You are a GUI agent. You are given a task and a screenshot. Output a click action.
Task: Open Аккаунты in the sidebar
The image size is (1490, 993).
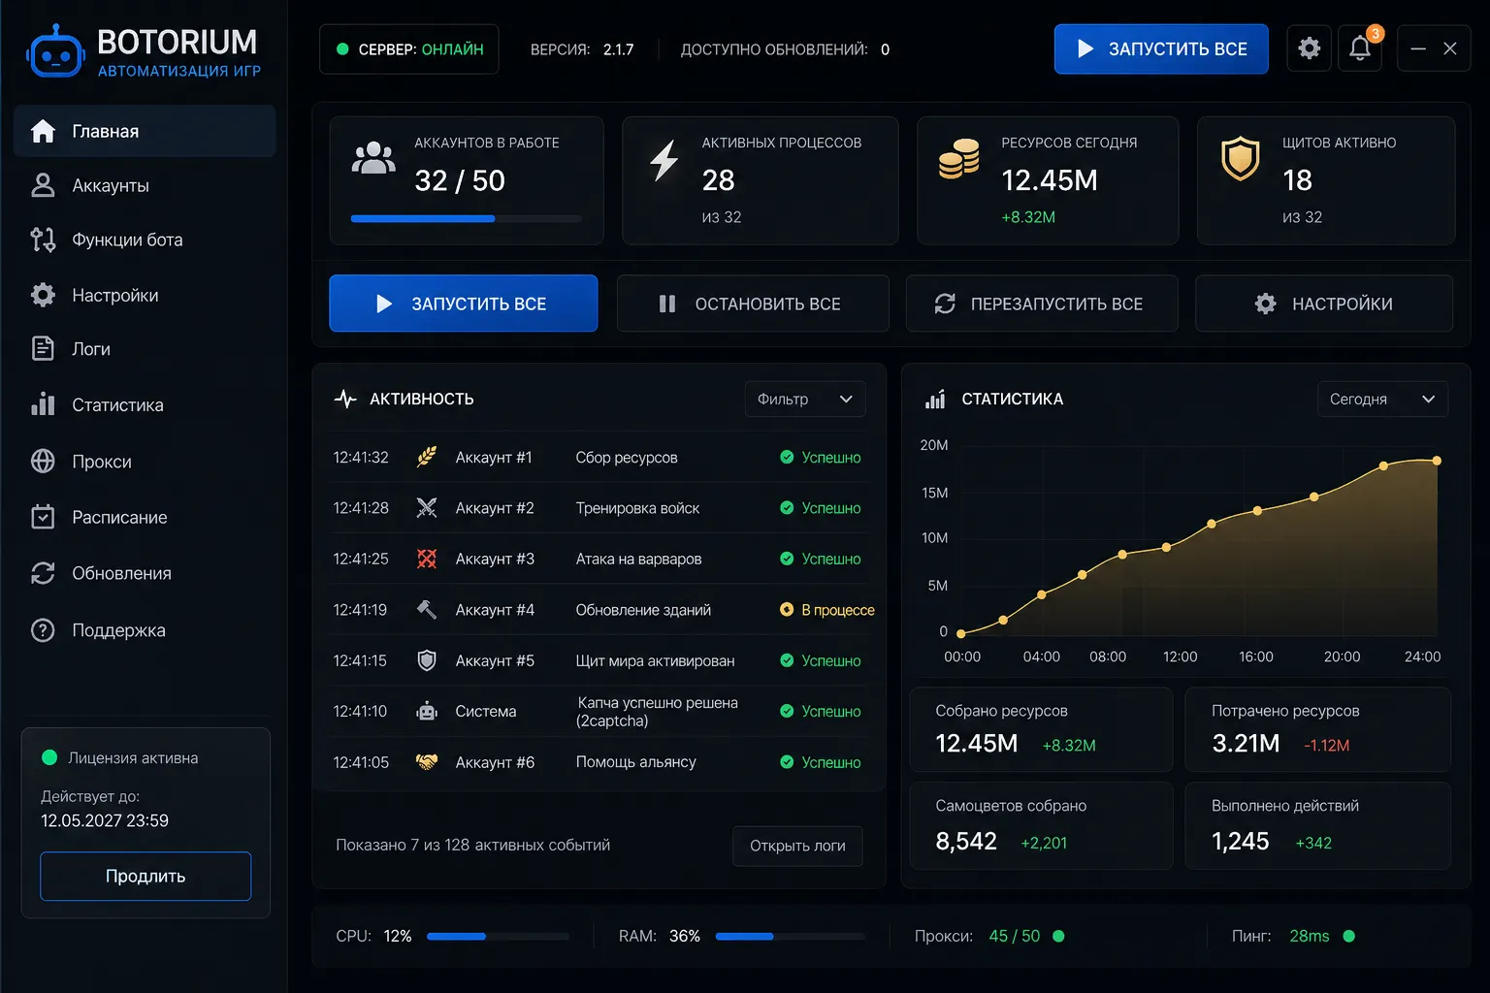146,185
